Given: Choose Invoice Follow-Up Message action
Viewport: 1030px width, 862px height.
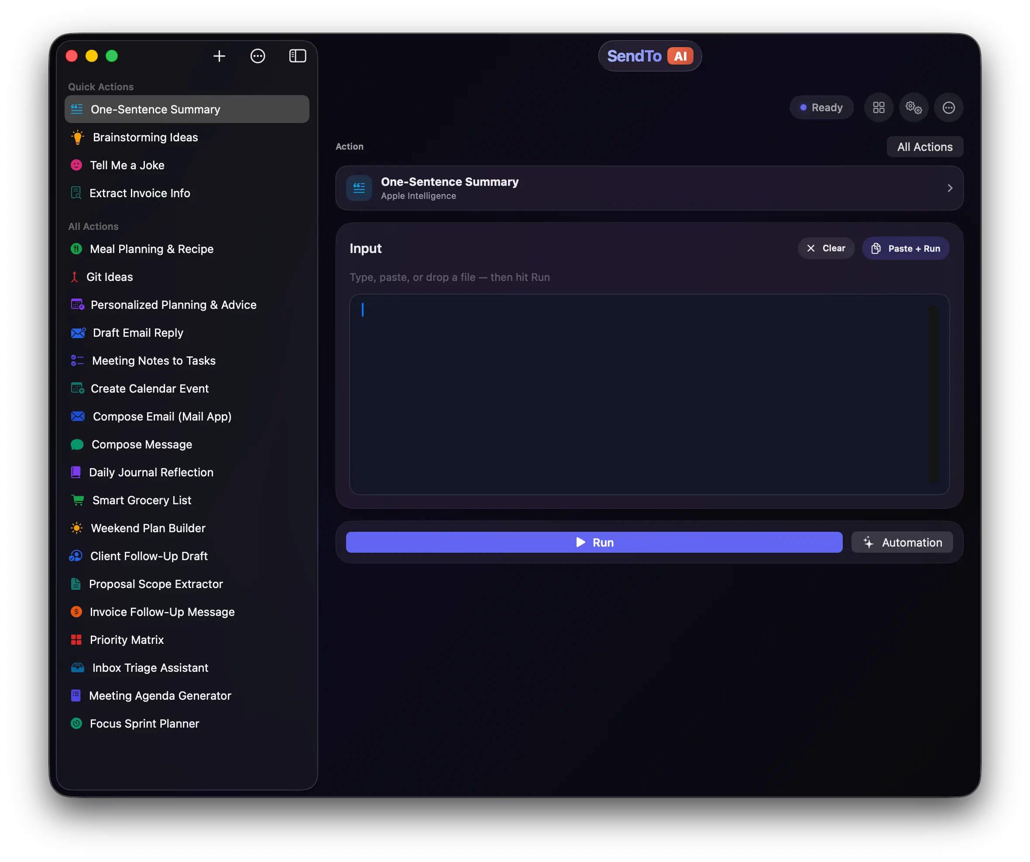Looking at the screenshot, I should (x=187, y=612).
